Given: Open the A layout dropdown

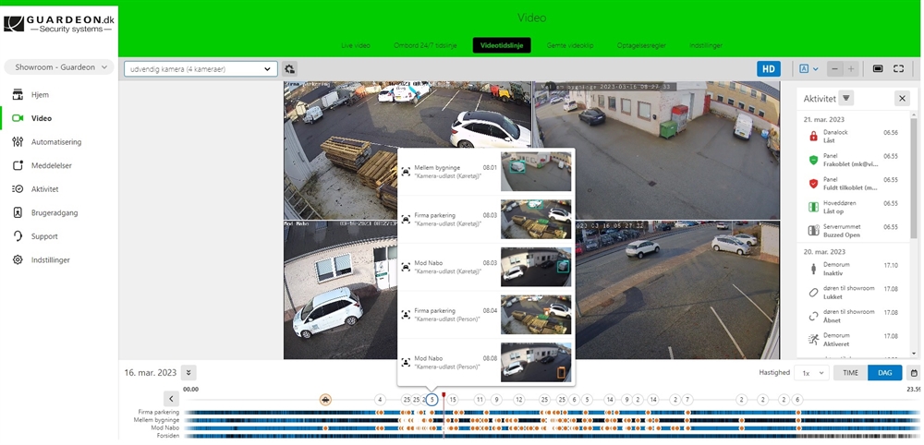Looking at the screenshot, I should (808, 69).
